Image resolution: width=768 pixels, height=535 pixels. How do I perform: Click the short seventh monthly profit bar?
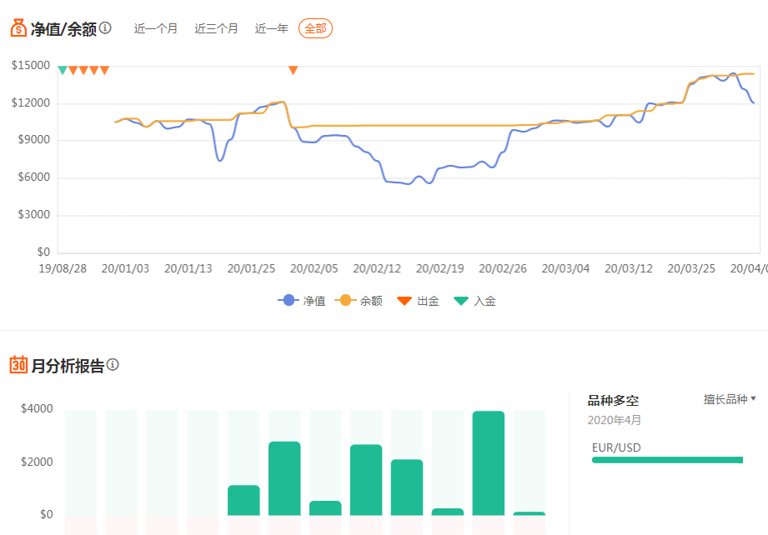coord(325,508)
